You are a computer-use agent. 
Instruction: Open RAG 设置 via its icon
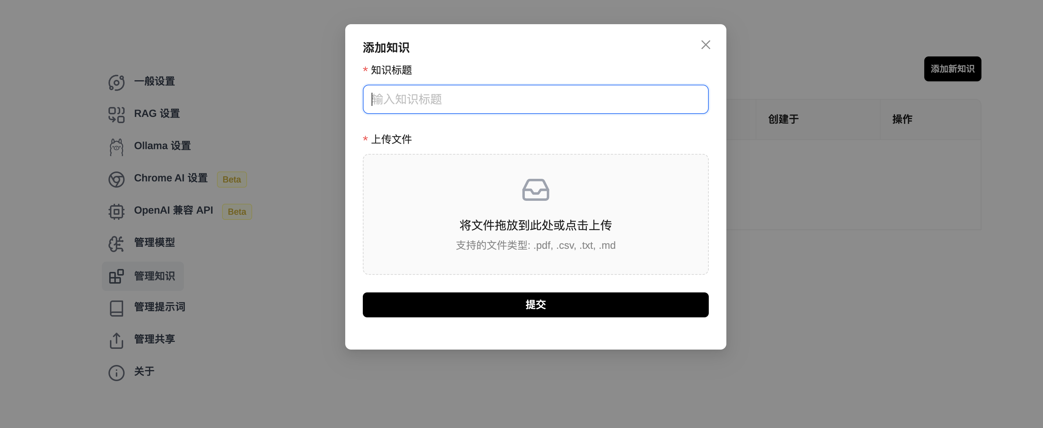(116, 115)
